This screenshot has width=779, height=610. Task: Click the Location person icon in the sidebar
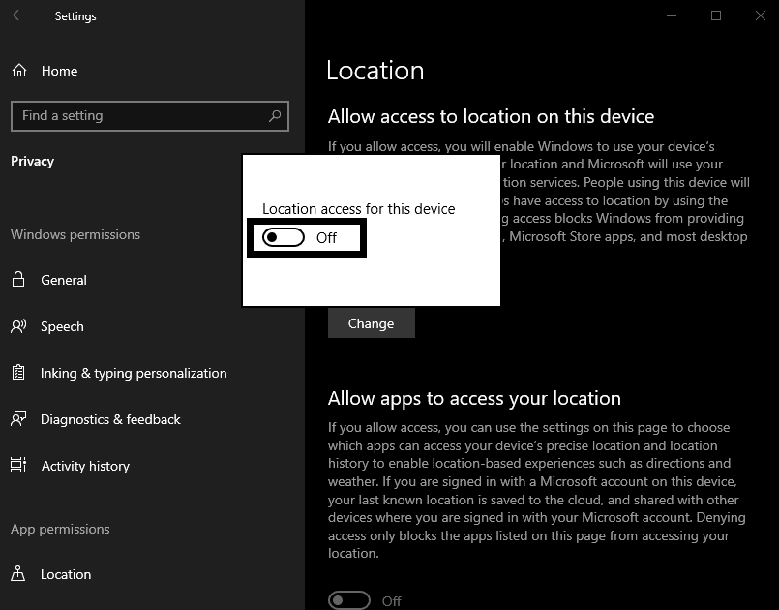coord(18,574)
